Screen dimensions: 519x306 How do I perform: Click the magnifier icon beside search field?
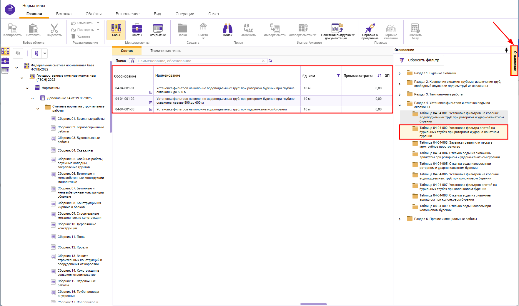click(x=271, y=61)
